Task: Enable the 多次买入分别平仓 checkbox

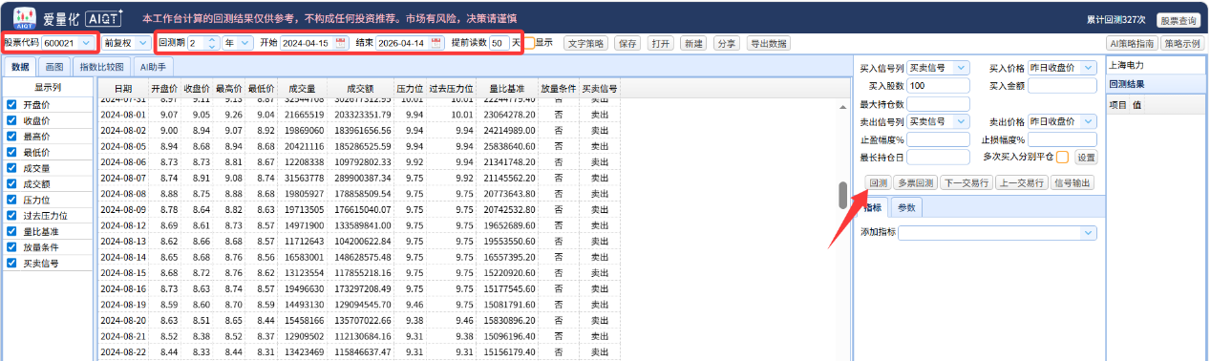Action: (1062, 157)
